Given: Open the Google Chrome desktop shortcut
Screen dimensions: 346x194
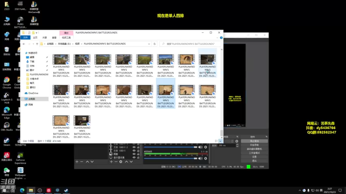Looking at the screenshot, I should tap(6, 83).
